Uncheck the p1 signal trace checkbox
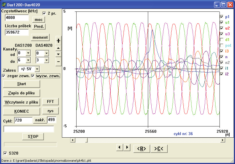This screenshot has height=164, width=235. tap(222, 17)
